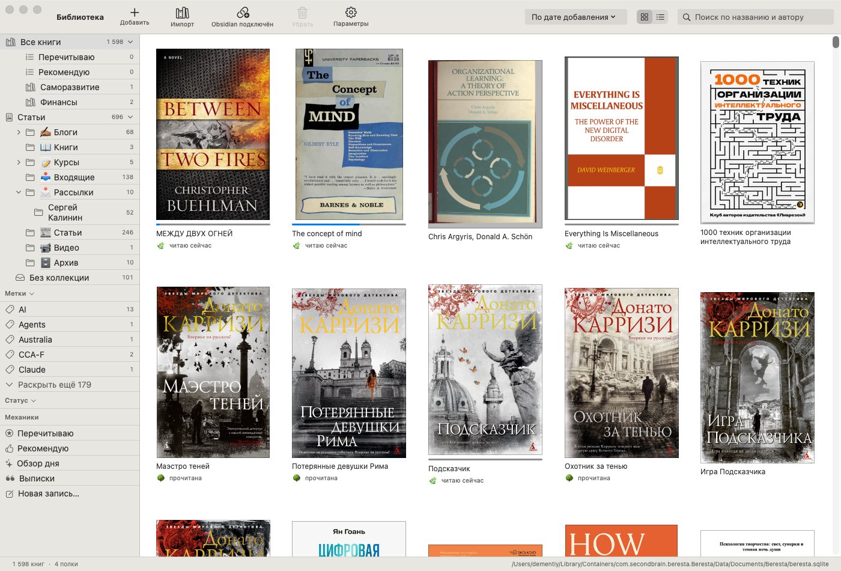The height and width of the screenshot is (571, 841).
Task: Select the AI tag icon
Action: [x=10, y=310]
